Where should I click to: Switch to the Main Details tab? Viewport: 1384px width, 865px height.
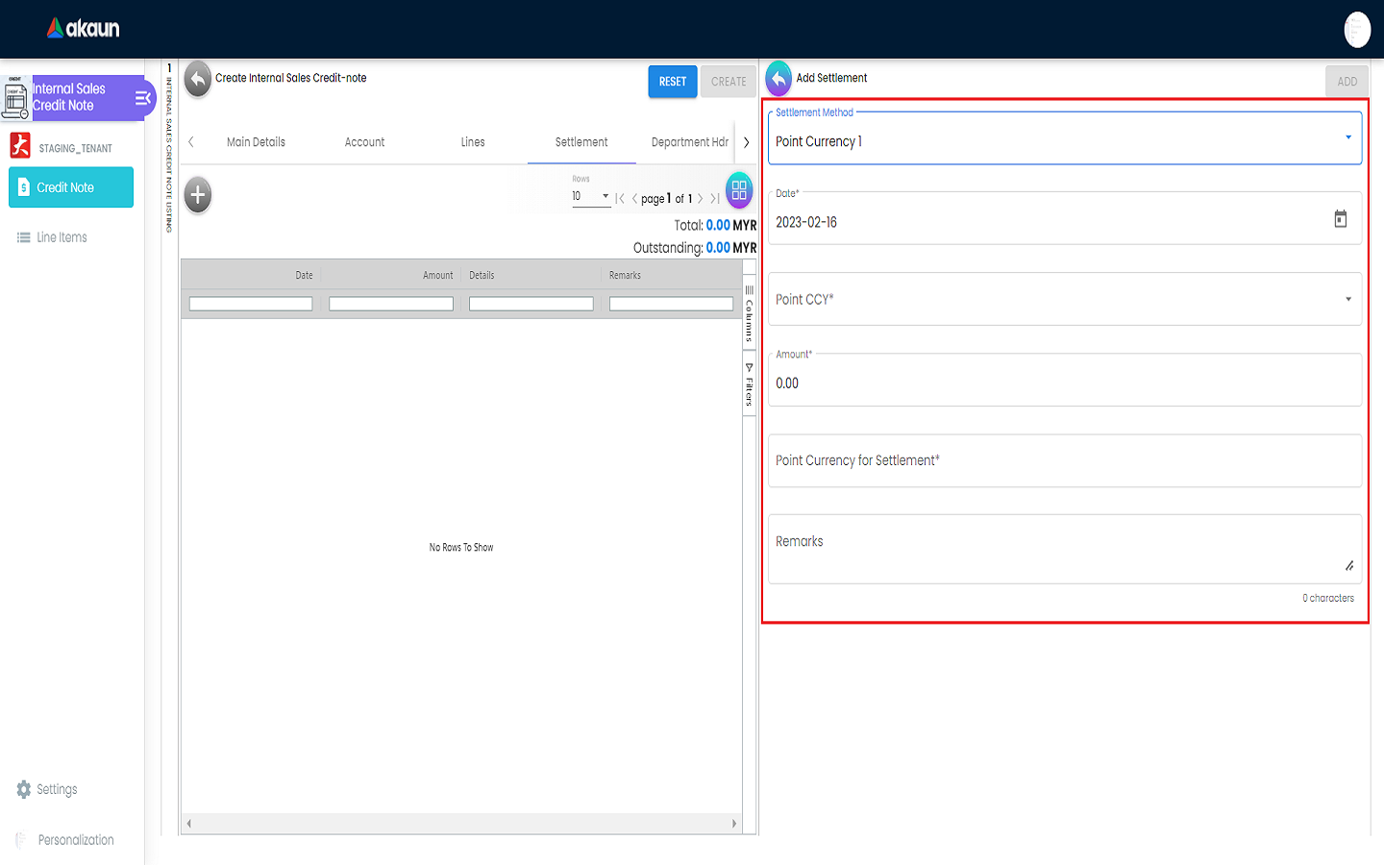(x=256, y=142)
